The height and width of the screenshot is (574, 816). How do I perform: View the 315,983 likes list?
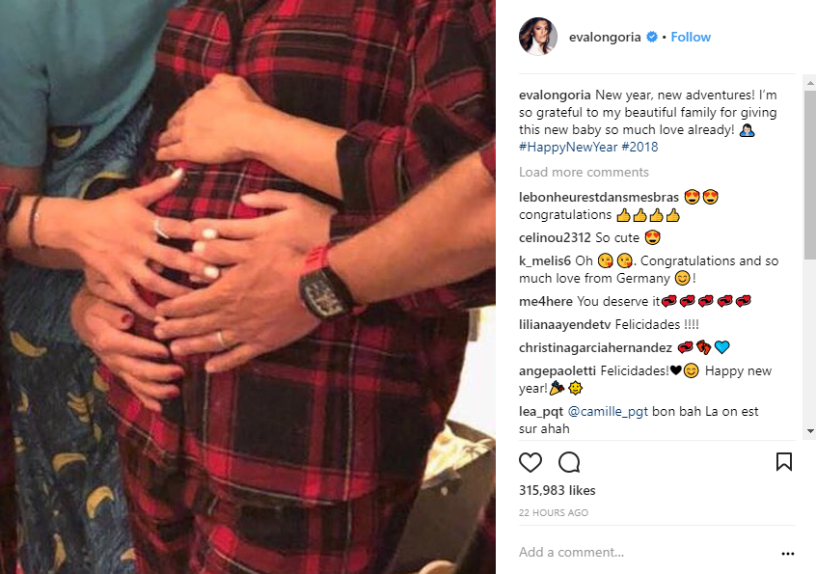coord(557,491)
